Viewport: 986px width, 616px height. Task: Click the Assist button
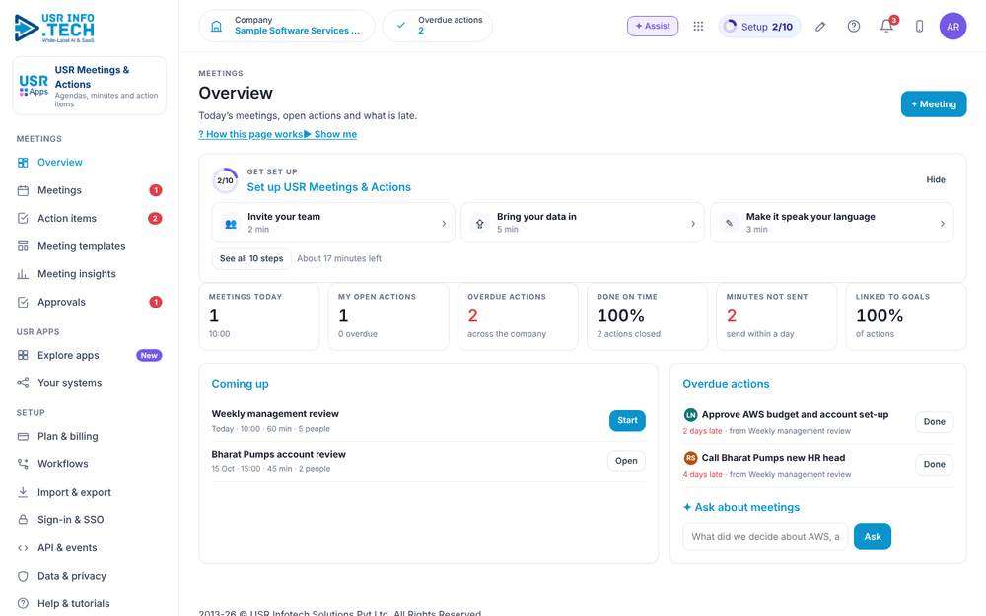pos(653,26)
